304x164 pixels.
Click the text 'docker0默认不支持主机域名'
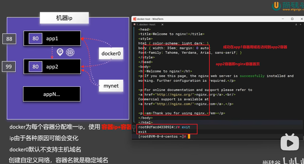click(x=45, y=149)
